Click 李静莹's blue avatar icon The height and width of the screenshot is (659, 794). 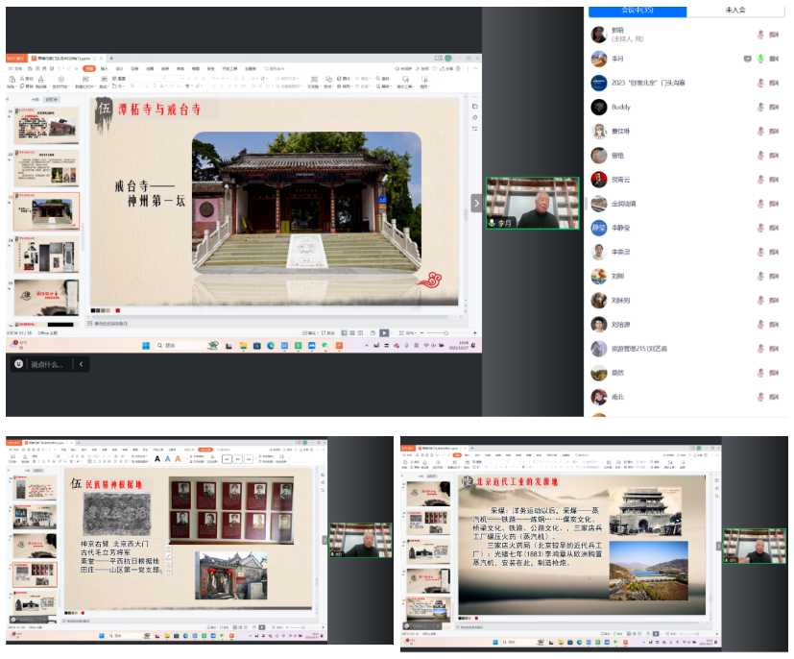pyautogui.click(x=598, y=228)
